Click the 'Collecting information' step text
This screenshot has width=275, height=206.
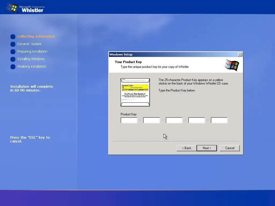pos(36,36)
